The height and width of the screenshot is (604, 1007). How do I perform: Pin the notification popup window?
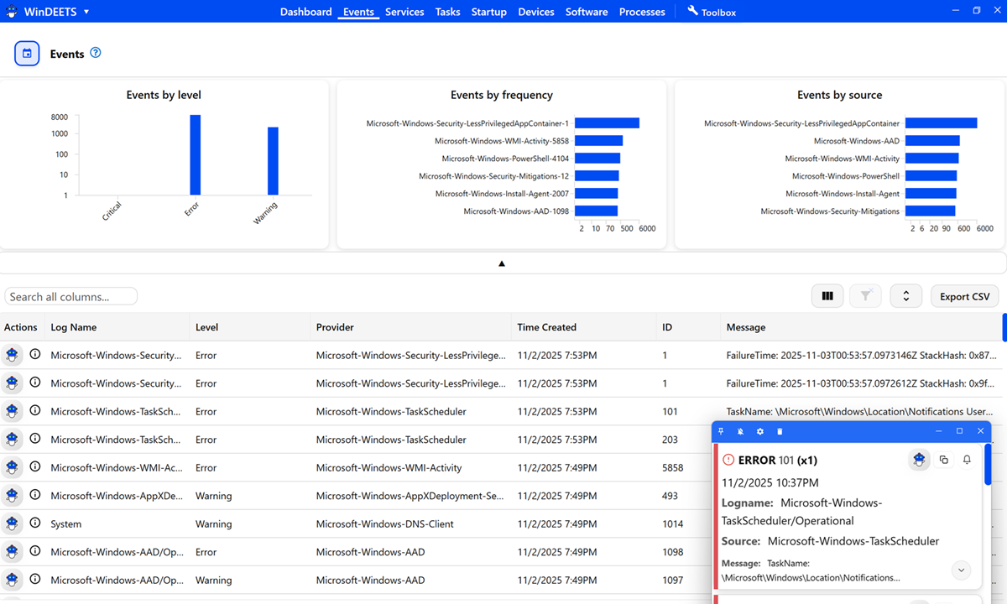click(720, 430)
